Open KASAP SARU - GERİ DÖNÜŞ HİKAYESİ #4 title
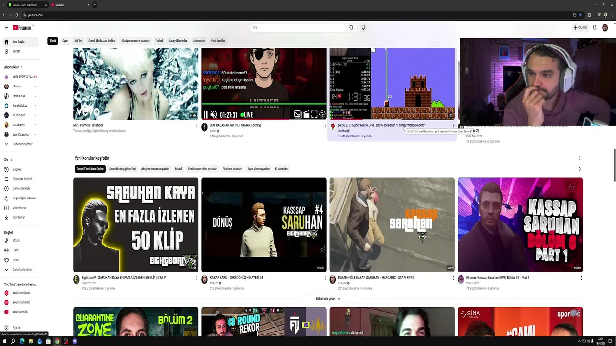This screenshot has height=346, width=616. pyautogui.click(x=236, y=278)
